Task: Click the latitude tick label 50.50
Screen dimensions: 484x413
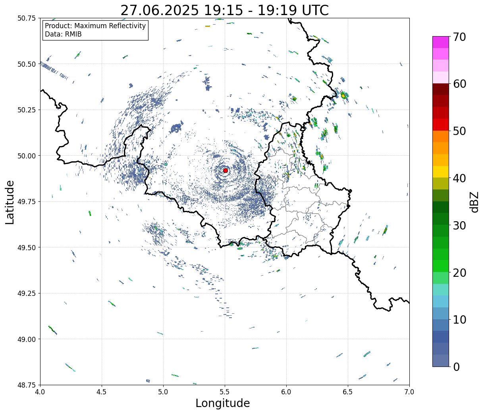Action: click(27, 64)
